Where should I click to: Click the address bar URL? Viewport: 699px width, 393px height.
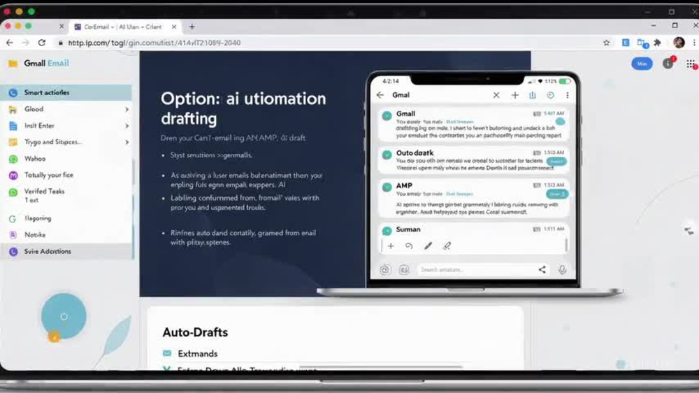point(154,43)
